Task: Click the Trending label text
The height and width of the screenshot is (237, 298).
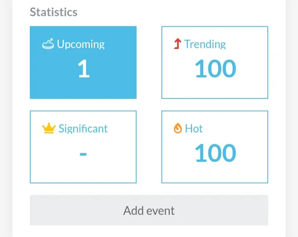Action: click(x=205, y=44)
